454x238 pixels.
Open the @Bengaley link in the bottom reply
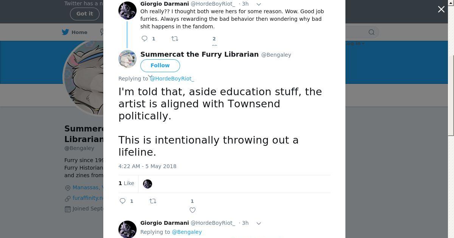click(187, 232)
